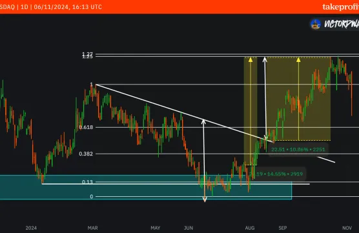Click the 22.51 • 10.86% • 2251 measurement label
Screen dimensions: 359x233
pos(298,150)
